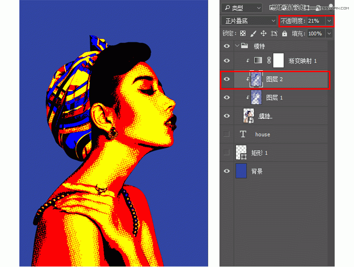
Task: Hide the 渐变映射 1 layer
Action: pos(227,61)
